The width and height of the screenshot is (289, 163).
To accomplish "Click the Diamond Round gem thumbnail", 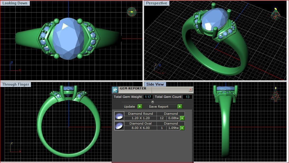I will [119, 116].
